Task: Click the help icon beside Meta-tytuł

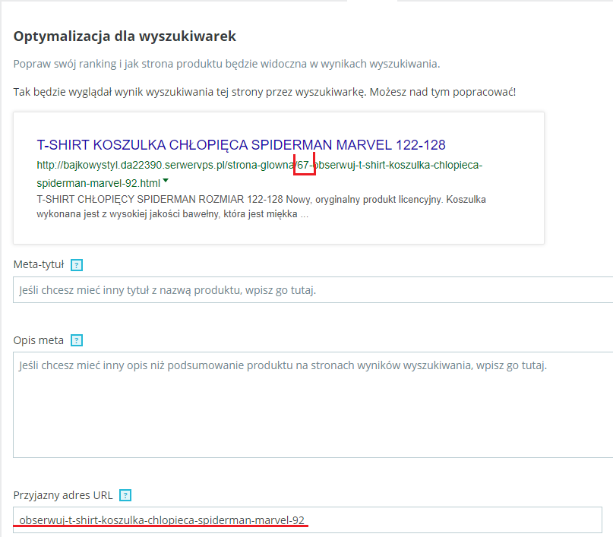Action: tap(76, 265)
